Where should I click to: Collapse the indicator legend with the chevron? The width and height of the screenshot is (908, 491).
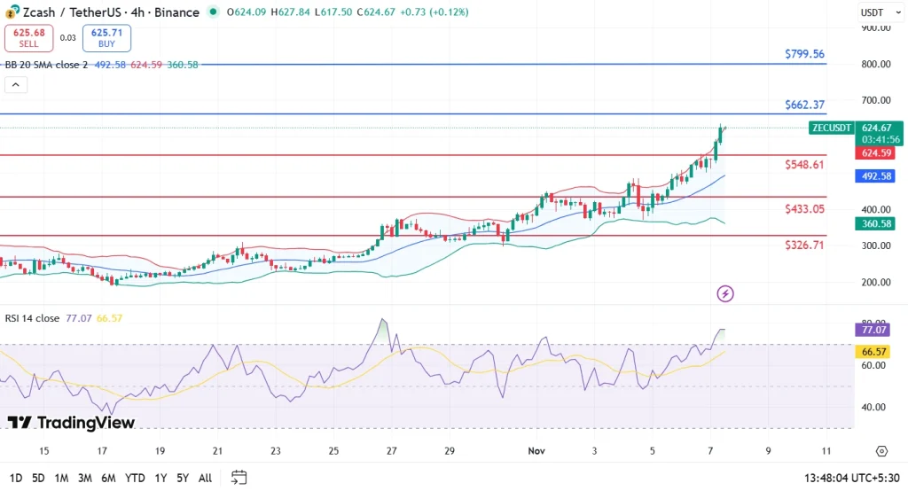(16, 85)
